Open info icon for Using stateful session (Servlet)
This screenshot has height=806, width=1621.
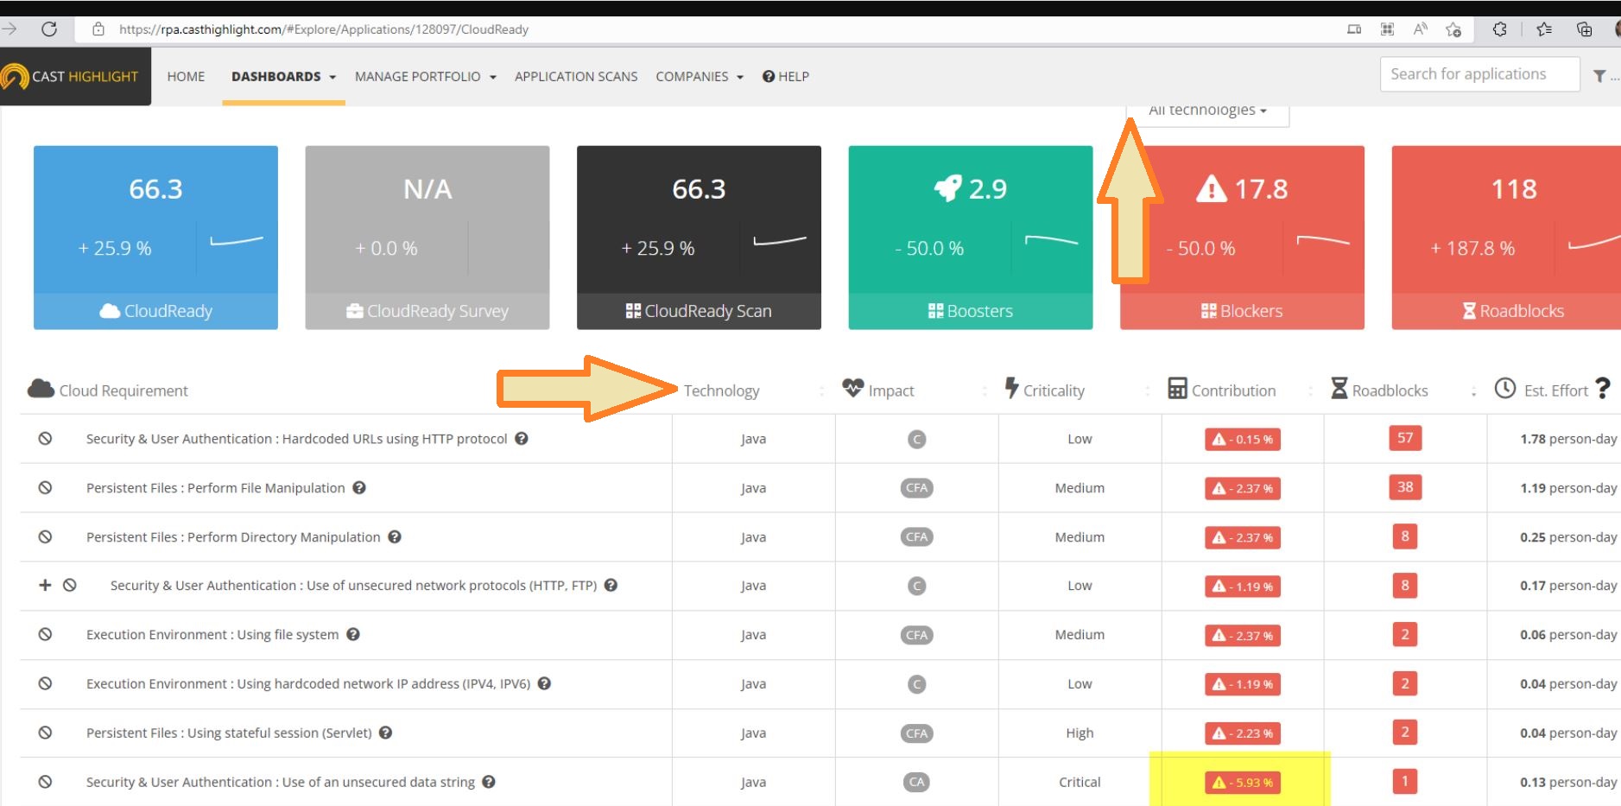point(386,733)
